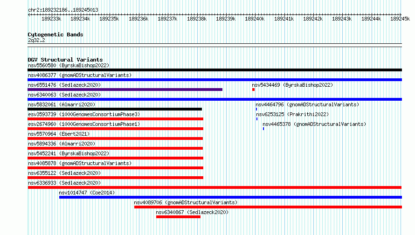Open nsv5894336 (Almarri2020) label

(x=62, y=144)
